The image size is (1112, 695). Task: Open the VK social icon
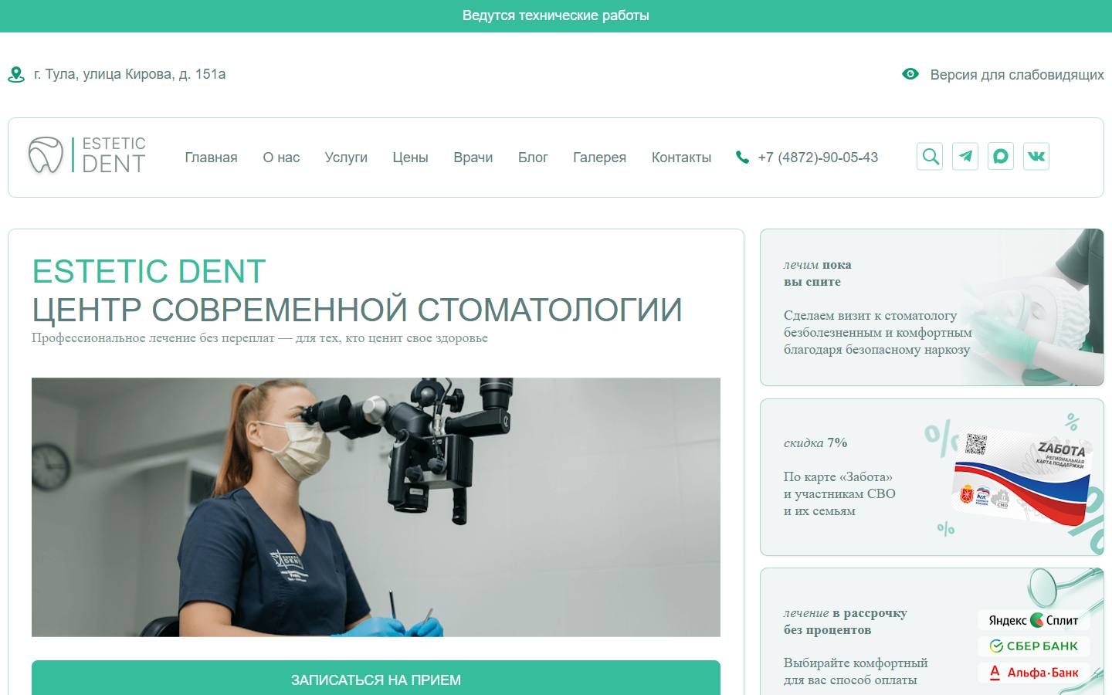(1036, 157)
